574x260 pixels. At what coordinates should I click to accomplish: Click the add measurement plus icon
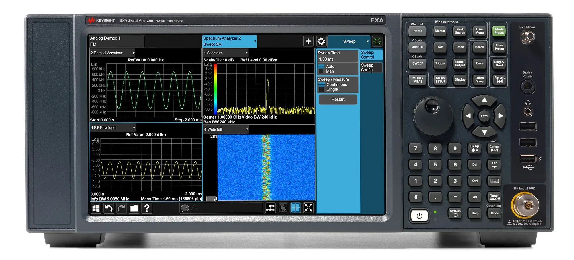tap(308, 41)
